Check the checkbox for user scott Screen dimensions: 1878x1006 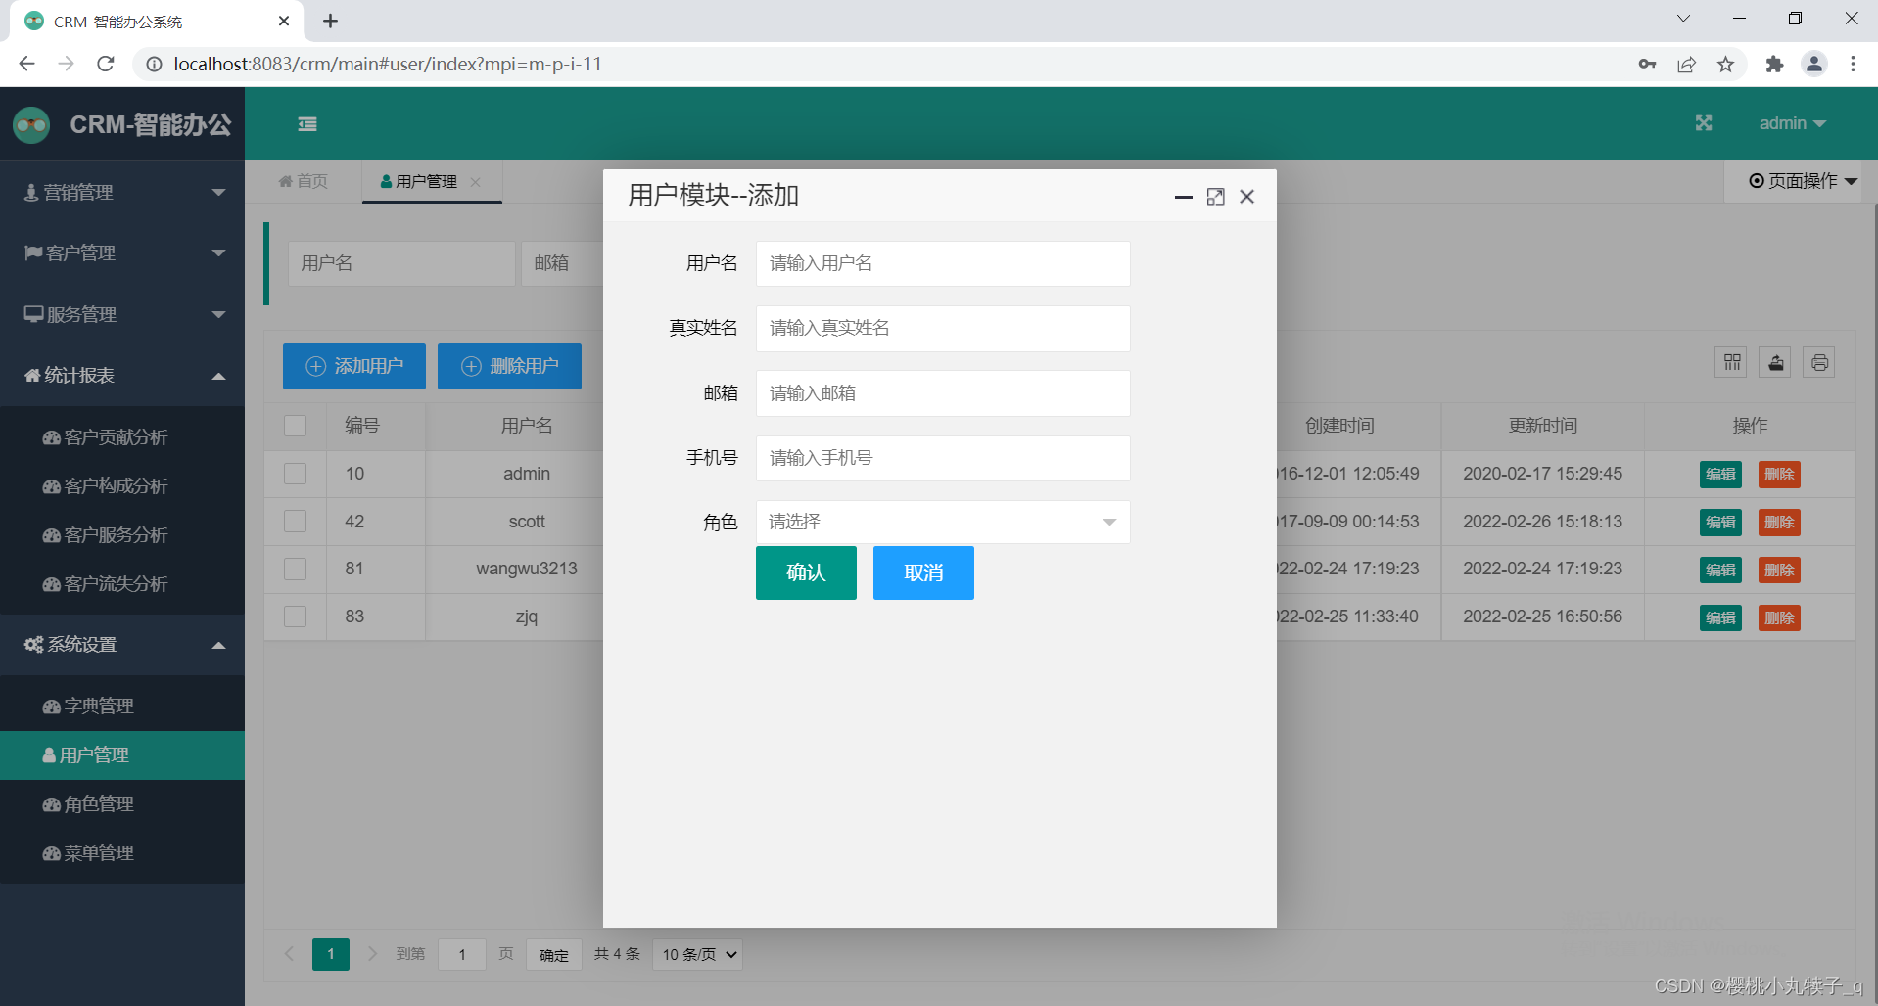(x=295, y=521)
